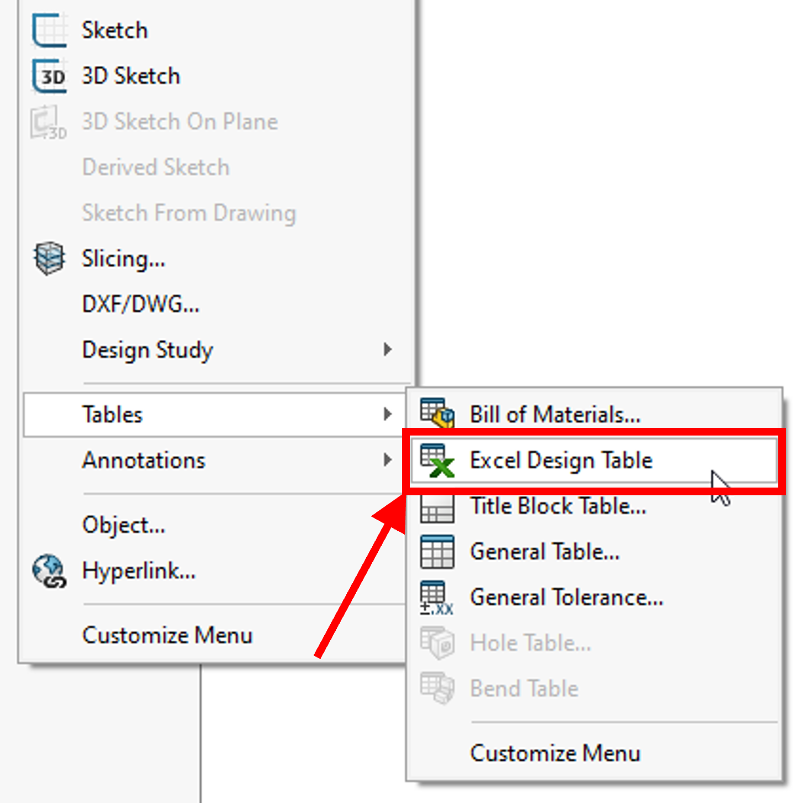Viewport: 812px width, 803px height.
Task: Click the Bill of Materials icon
Action: tap(437, 413)
